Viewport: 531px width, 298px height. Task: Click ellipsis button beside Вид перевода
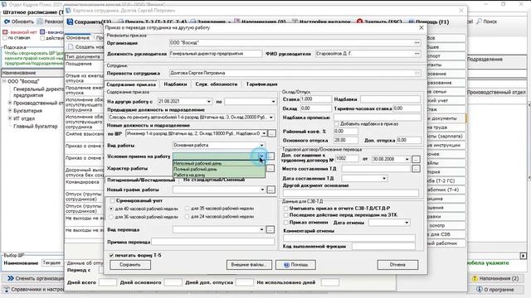pos(270,230)
